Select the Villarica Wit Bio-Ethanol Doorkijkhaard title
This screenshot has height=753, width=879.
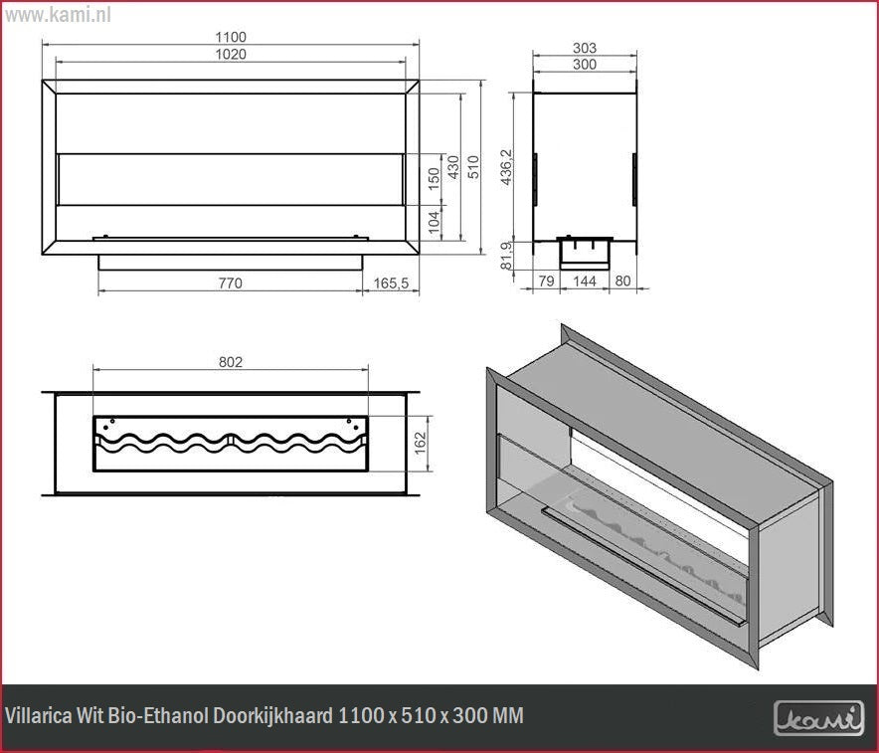point(264,716)
